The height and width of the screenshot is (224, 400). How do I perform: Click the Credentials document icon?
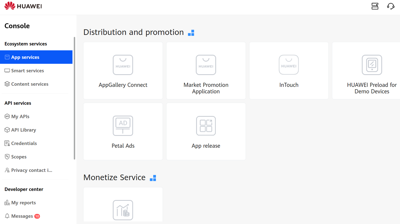point(7,143)
